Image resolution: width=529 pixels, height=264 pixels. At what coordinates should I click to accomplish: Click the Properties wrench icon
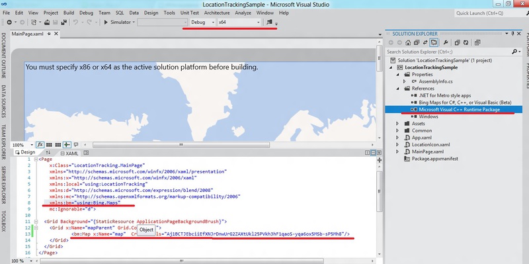pyautogui.click(x=446, y=42)
